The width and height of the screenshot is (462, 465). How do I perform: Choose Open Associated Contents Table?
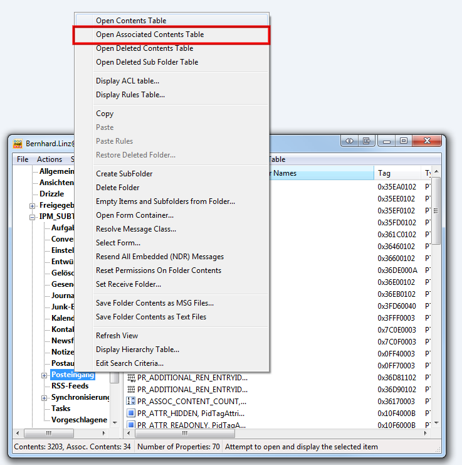[150, 35]
